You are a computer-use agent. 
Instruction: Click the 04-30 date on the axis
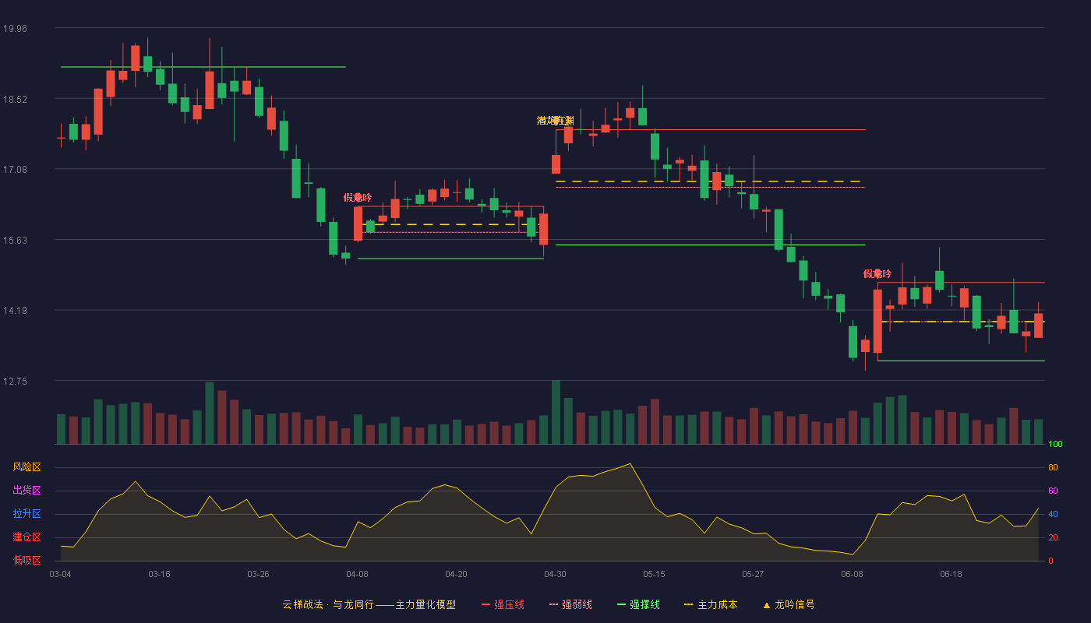pos(555,574)
